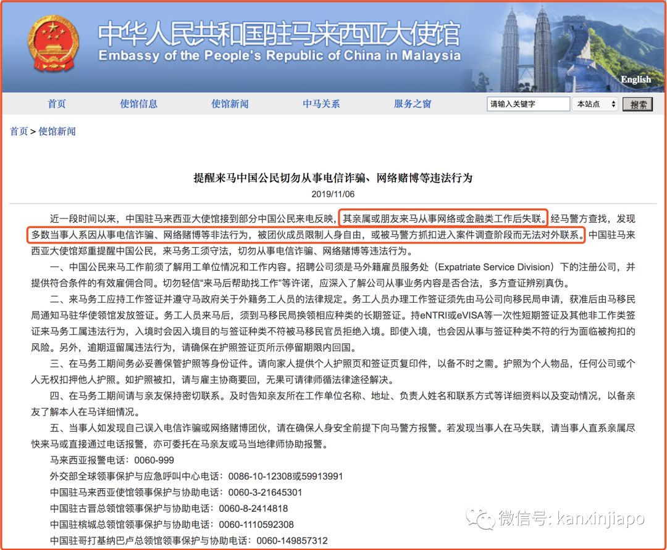The height and width of the screenshot is (550, 667).
Task: Expand the site search scope selector
Action: (x=595, y=104)
